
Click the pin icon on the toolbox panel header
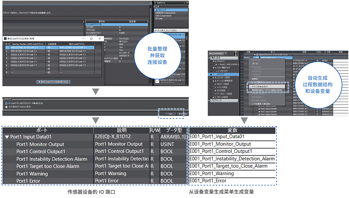(x=186, y=3)
